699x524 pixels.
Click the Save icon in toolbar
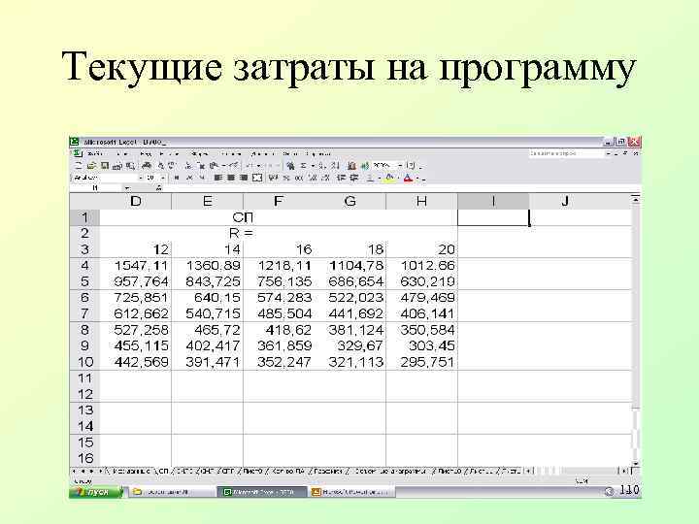click(x=105, y=166)
